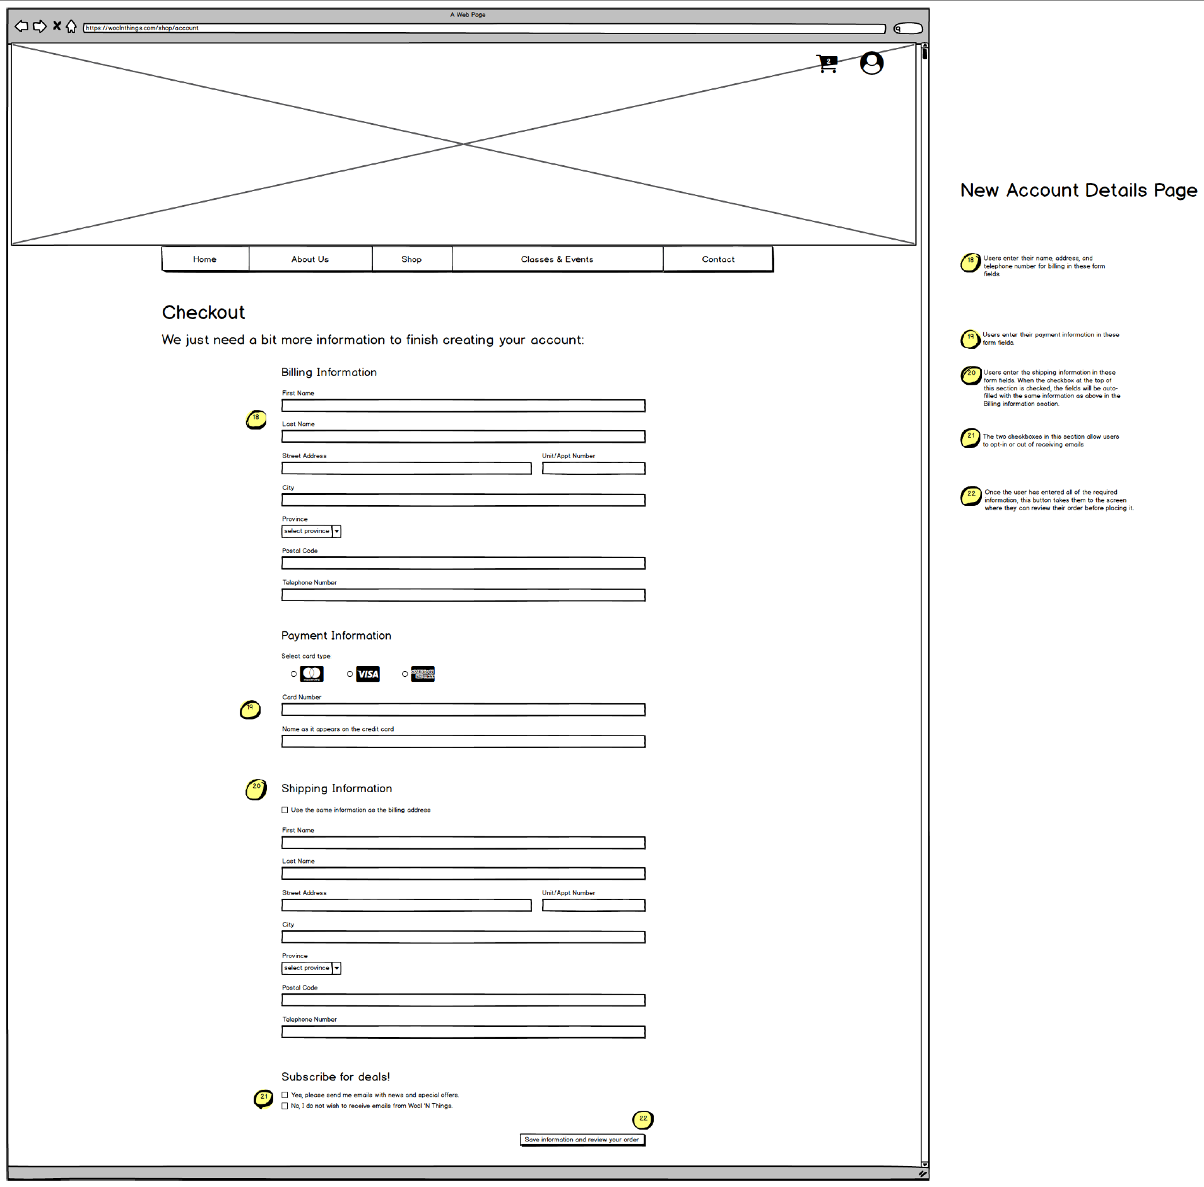Enable 'Yes, please send me emails' checkbox
Screen dimensions: 1204x1187
click(285, 1095)
